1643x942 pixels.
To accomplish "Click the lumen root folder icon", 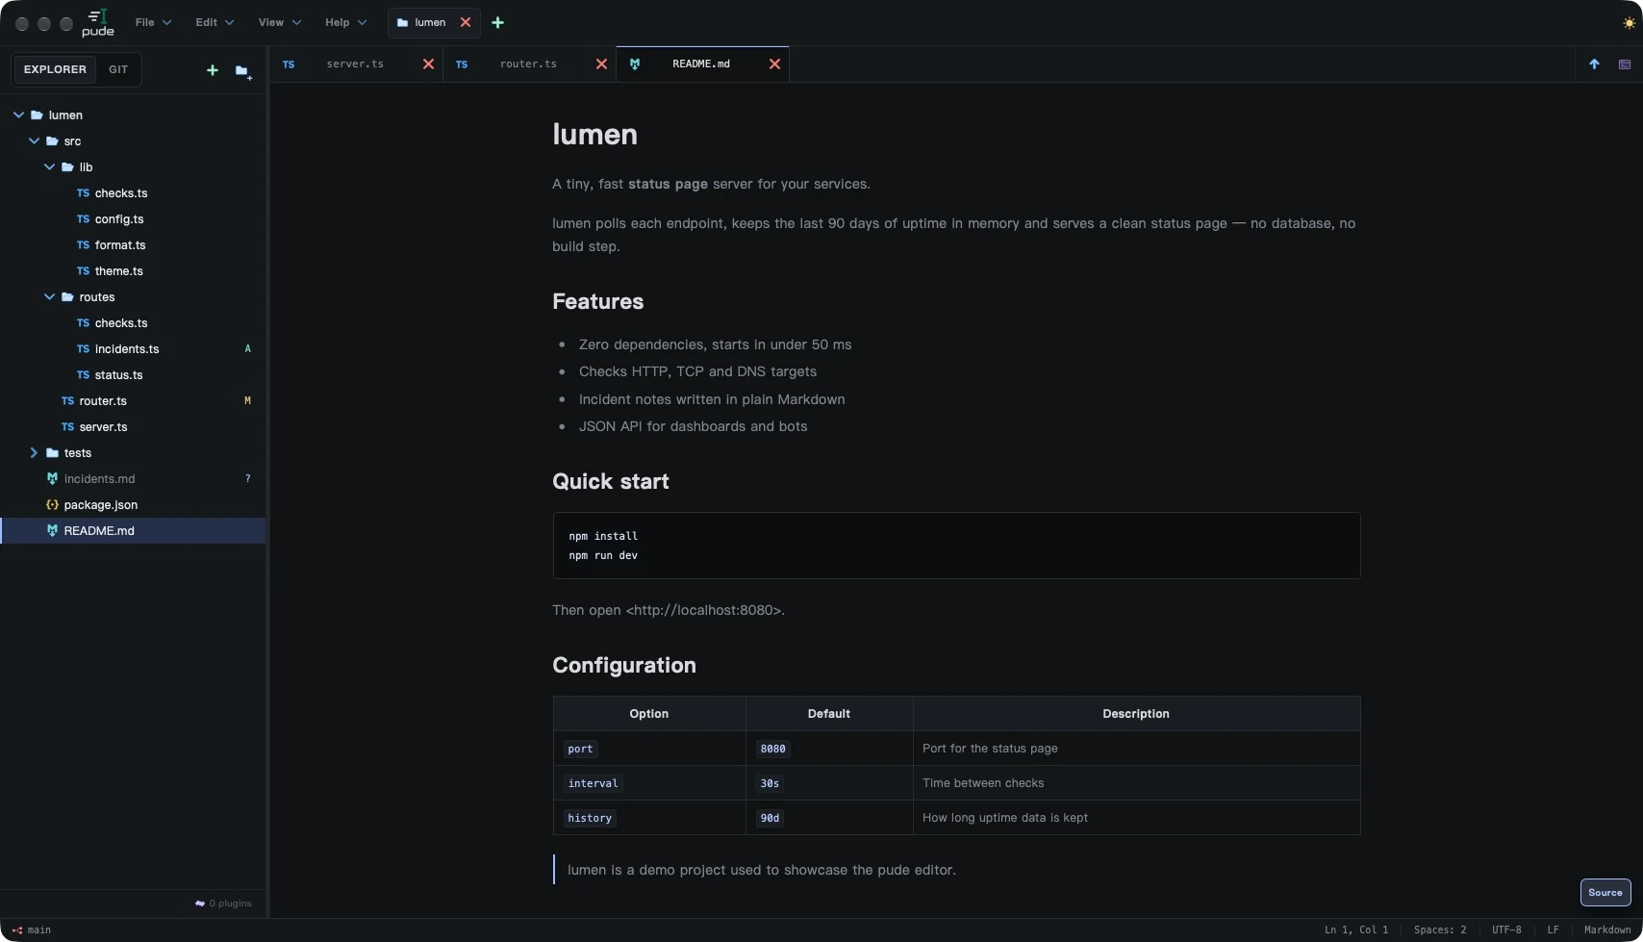I will pyautogui.click(x=37, y=115).
